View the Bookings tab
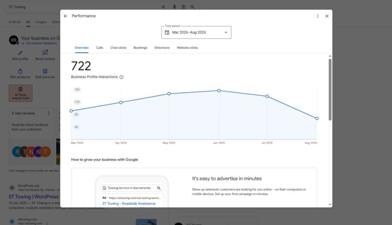Image resolution: width=392 pixels, height=225 pixels. (x=140, y=48)
